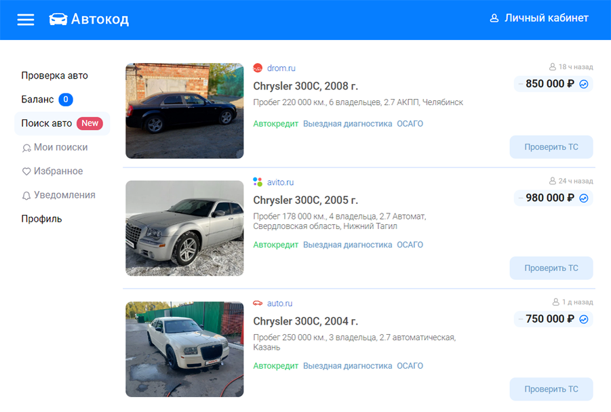Screen dimensions: 611x412
Task: Click Проверить ТС for 980 000 ₽ listing
Action: 551,268
